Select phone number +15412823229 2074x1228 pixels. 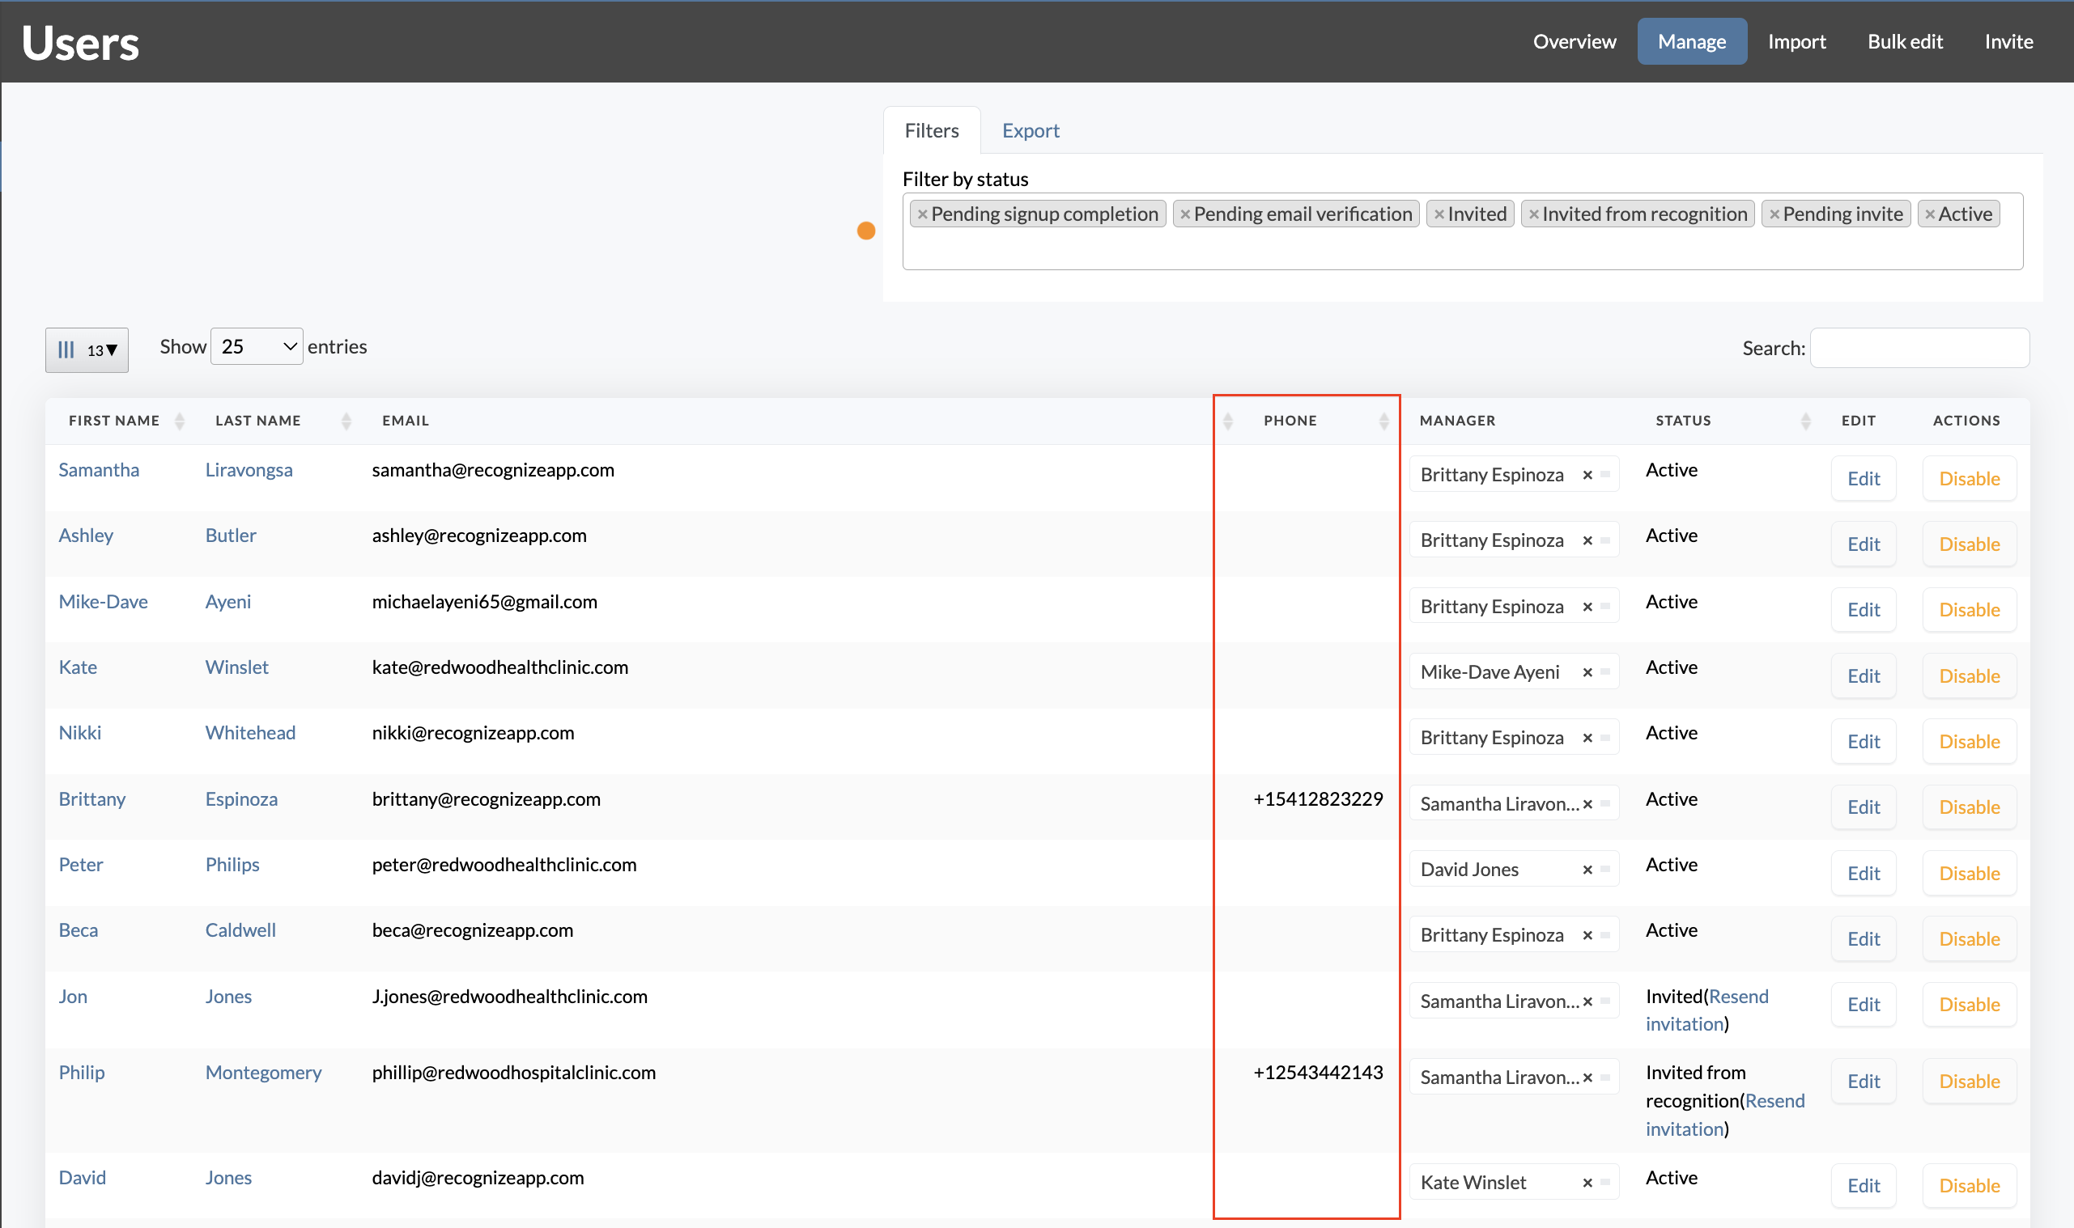pyautogui.click(x=1318, y=799)
